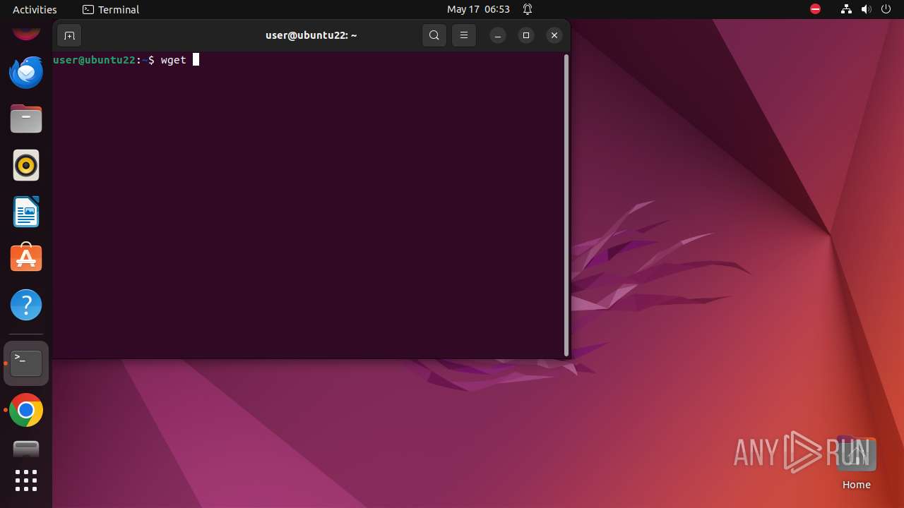The image size is (904, 508).
Task: Launch Rhythmbox music player
Action: point(26,165)
